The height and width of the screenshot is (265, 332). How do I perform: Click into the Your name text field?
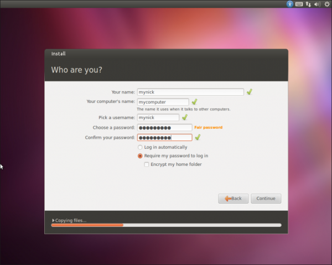click(x=190, y=92)
